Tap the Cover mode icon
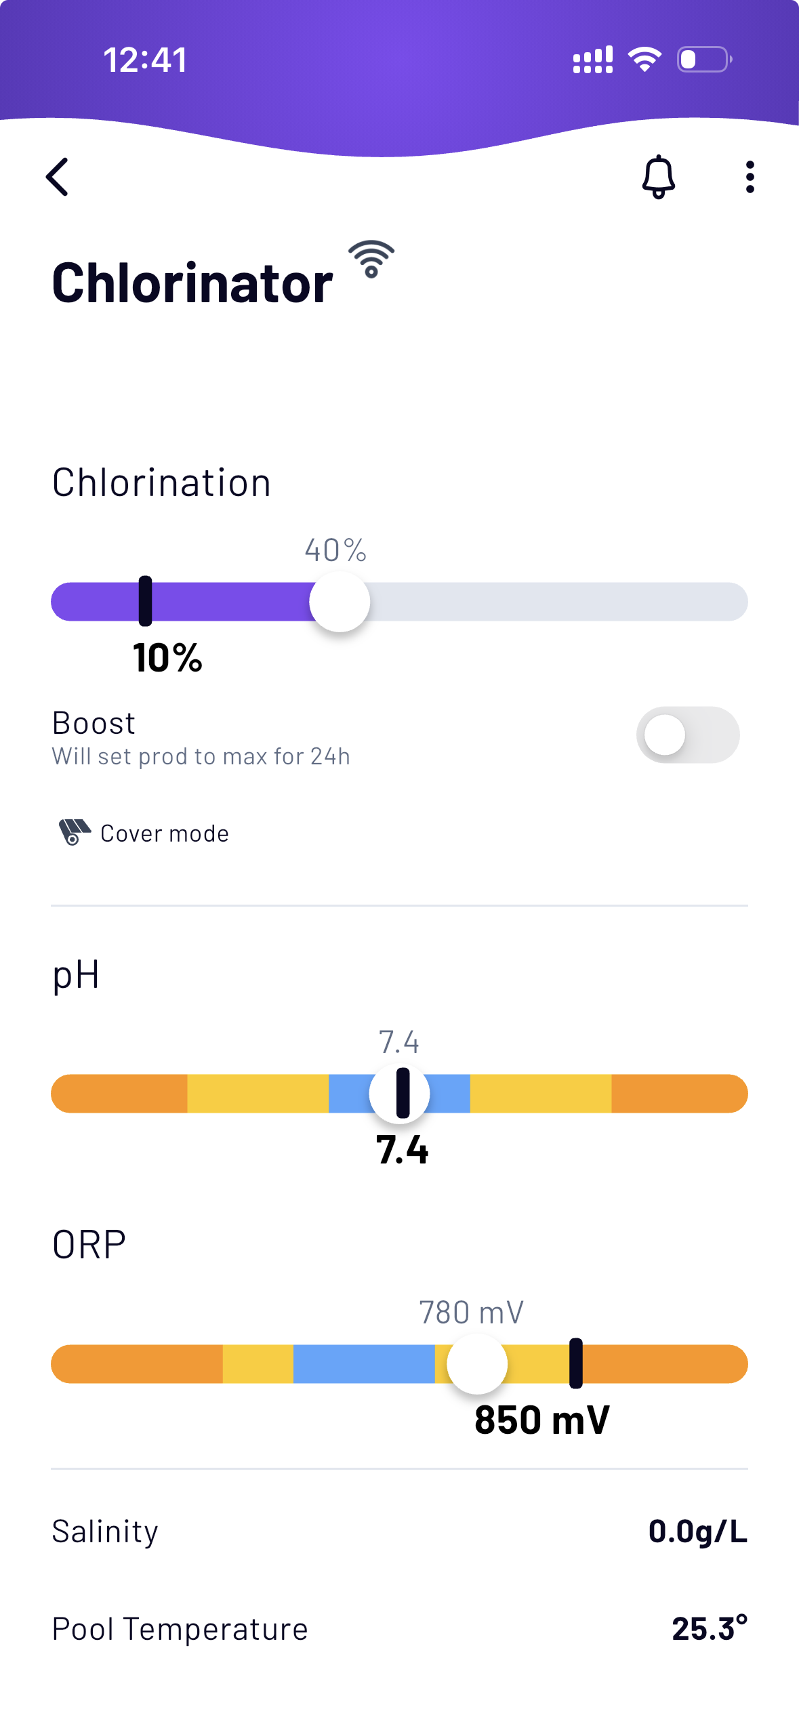Image resolution: width=799 pixels, height=1732 pixels. 74,832
